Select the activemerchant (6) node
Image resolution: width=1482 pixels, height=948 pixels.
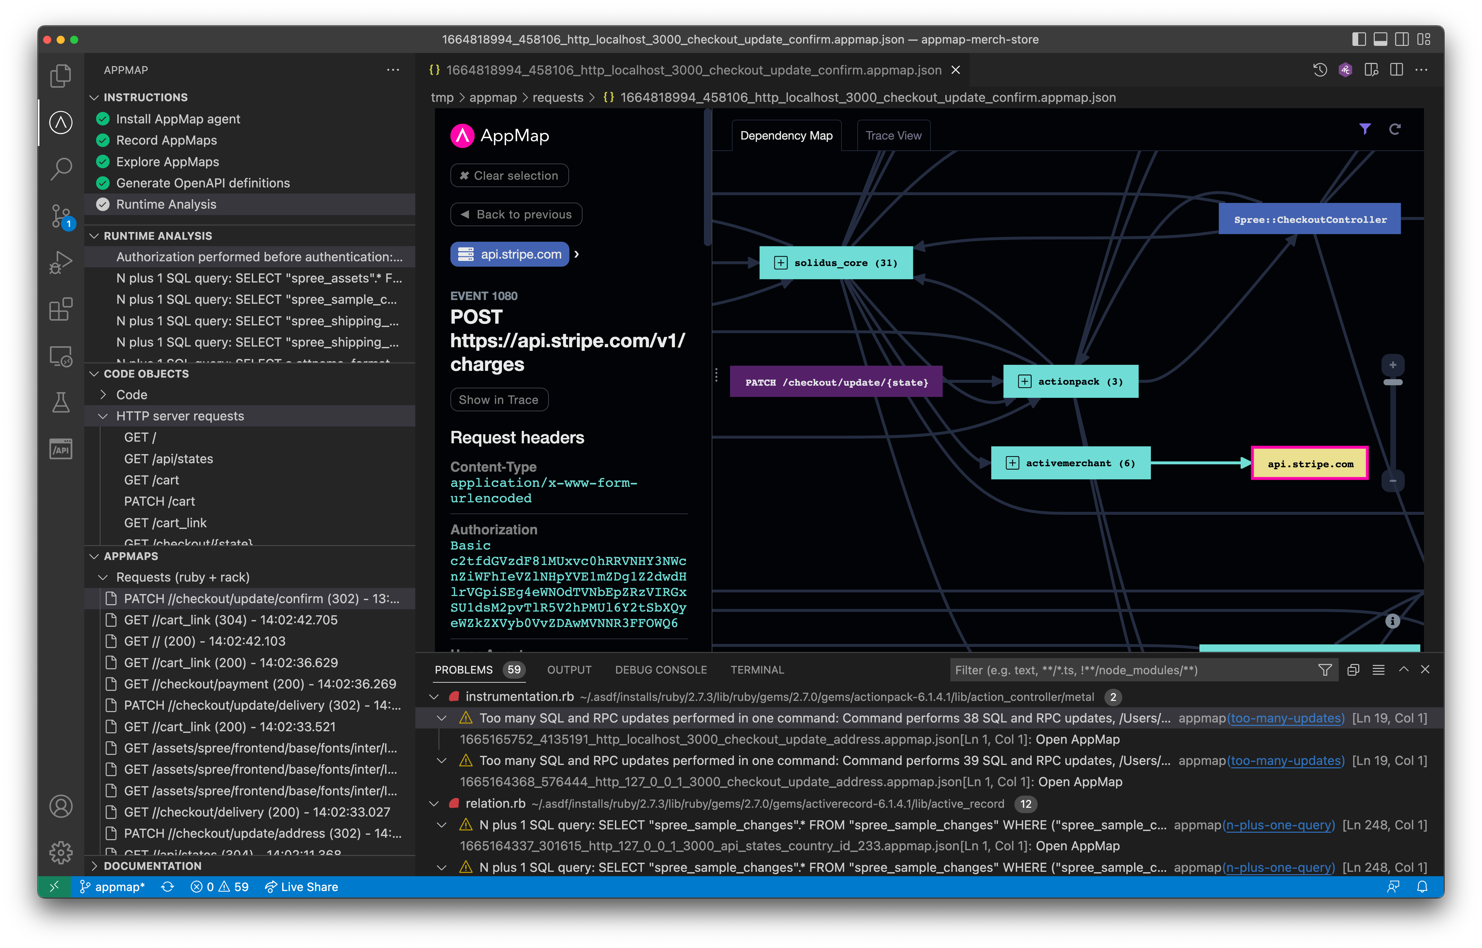pyautogui.click(x=1070, y=463)
